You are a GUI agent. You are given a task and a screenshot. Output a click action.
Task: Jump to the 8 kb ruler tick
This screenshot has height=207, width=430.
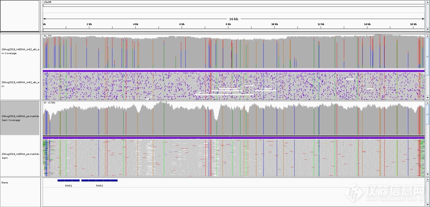pyautogui.click(x=228, y=24)
